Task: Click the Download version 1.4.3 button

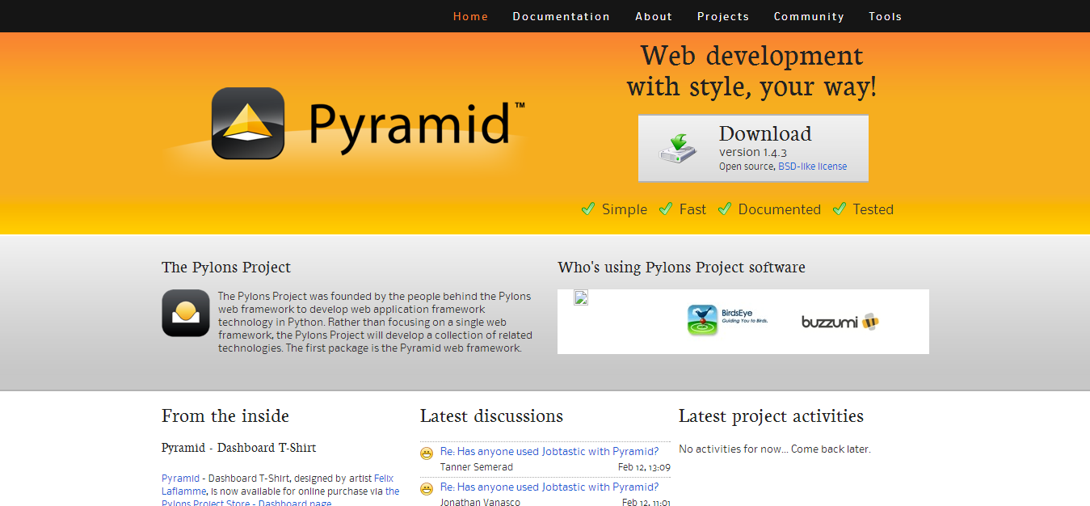Action: pos(753,148)
